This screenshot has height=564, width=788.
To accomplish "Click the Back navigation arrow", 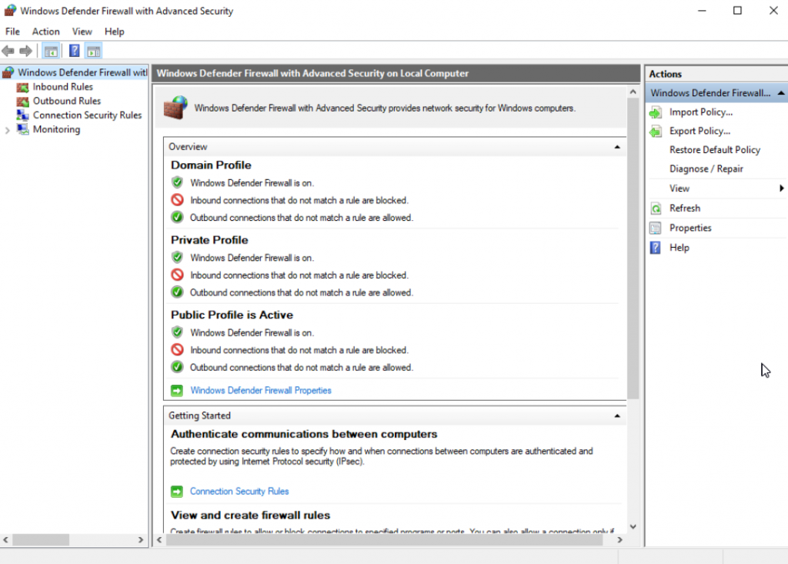I will click(x=8, y=51).
